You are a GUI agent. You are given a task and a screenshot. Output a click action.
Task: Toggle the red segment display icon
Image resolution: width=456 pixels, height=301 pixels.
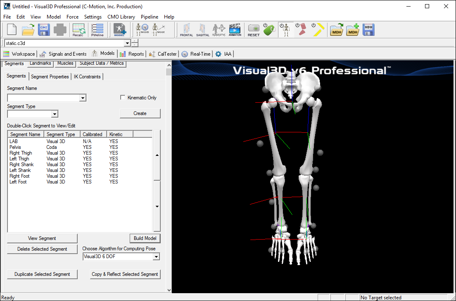[x=301, y=30]
